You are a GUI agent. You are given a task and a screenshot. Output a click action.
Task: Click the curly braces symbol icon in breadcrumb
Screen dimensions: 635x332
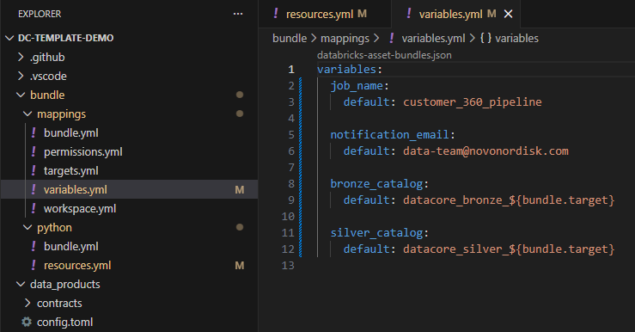click(x=486, y=38)
